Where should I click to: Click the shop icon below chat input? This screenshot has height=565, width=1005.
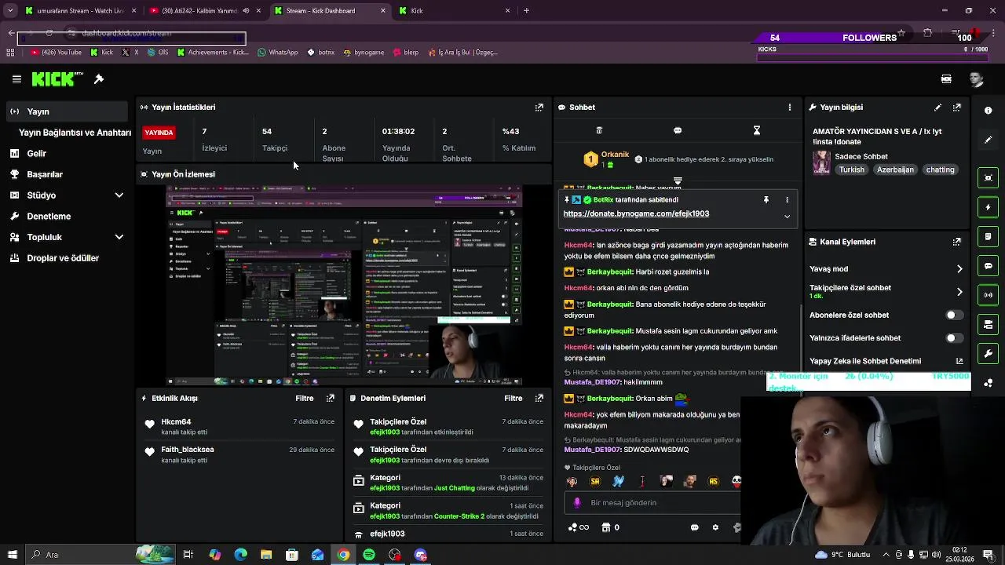pos(605,528)
